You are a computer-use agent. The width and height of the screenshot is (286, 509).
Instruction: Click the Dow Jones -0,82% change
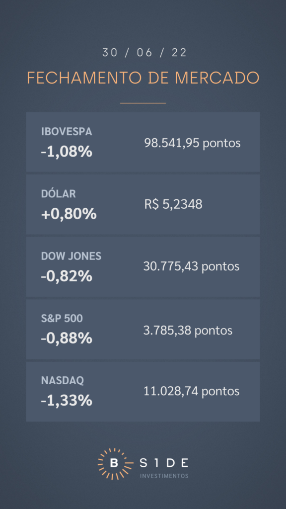(67, 276)
